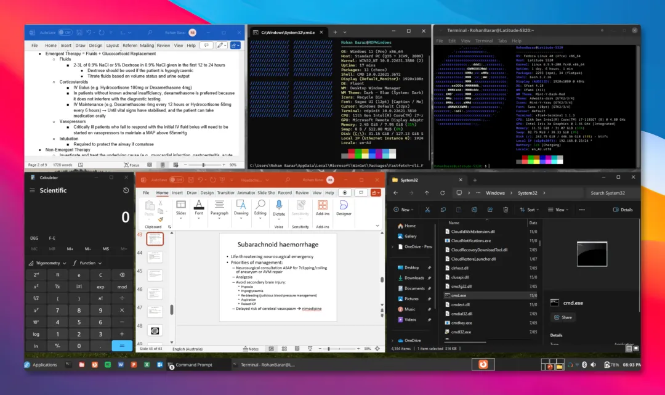
Task: Go up one folder level in File Explorer
Action: pos(427,193)
